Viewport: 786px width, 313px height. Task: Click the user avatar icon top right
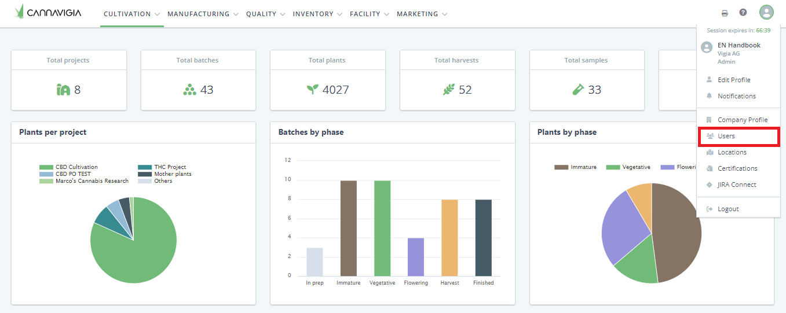click(x=766, y=13)
